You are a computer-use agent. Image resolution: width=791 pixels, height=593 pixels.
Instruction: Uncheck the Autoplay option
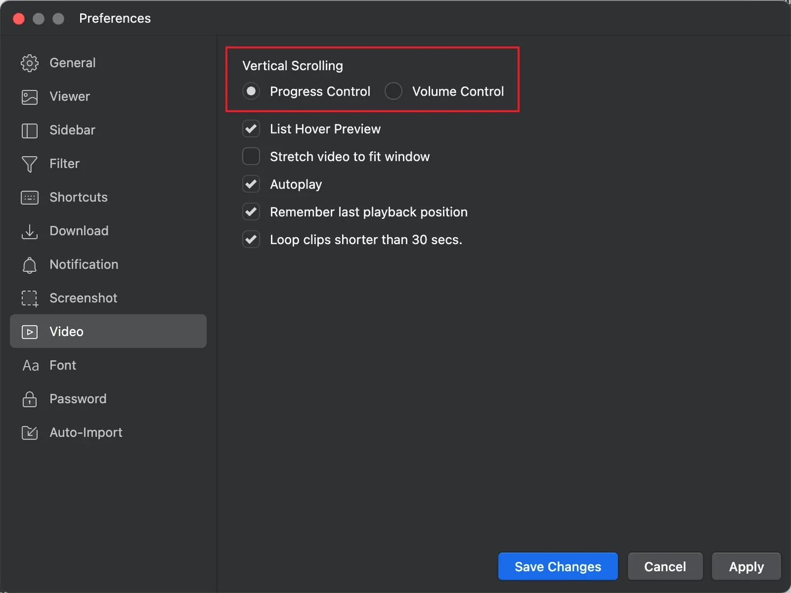pyautogui.click(x=251, y=184)
